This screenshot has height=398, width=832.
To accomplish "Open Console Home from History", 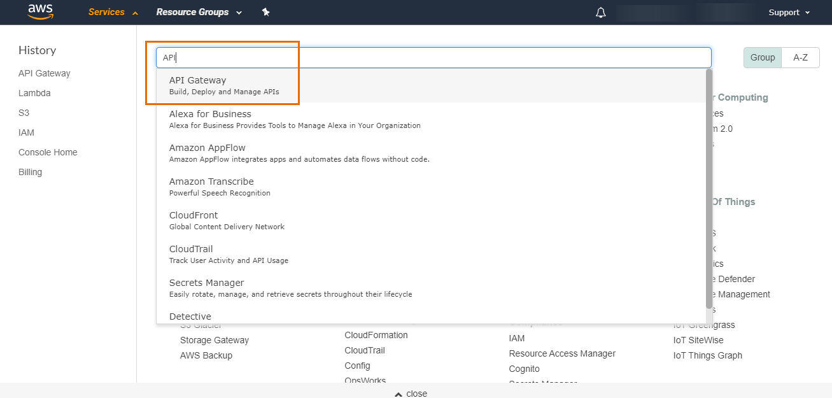I will point(48,152).
